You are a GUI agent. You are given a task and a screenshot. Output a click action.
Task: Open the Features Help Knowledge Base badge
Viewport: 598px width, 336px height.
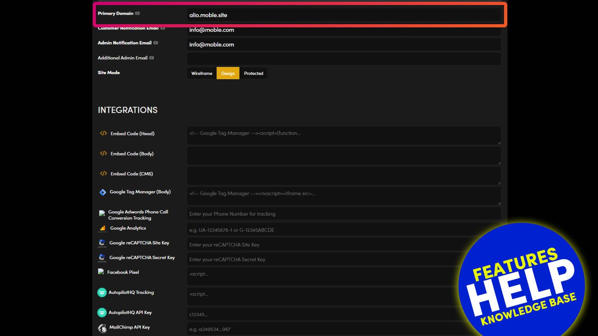522,285
